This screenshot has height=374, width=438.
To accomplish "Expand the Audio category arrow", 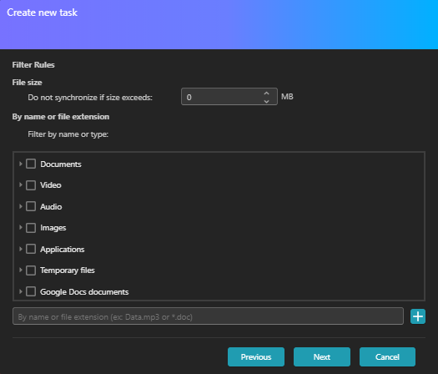I will tap(20, 206).
